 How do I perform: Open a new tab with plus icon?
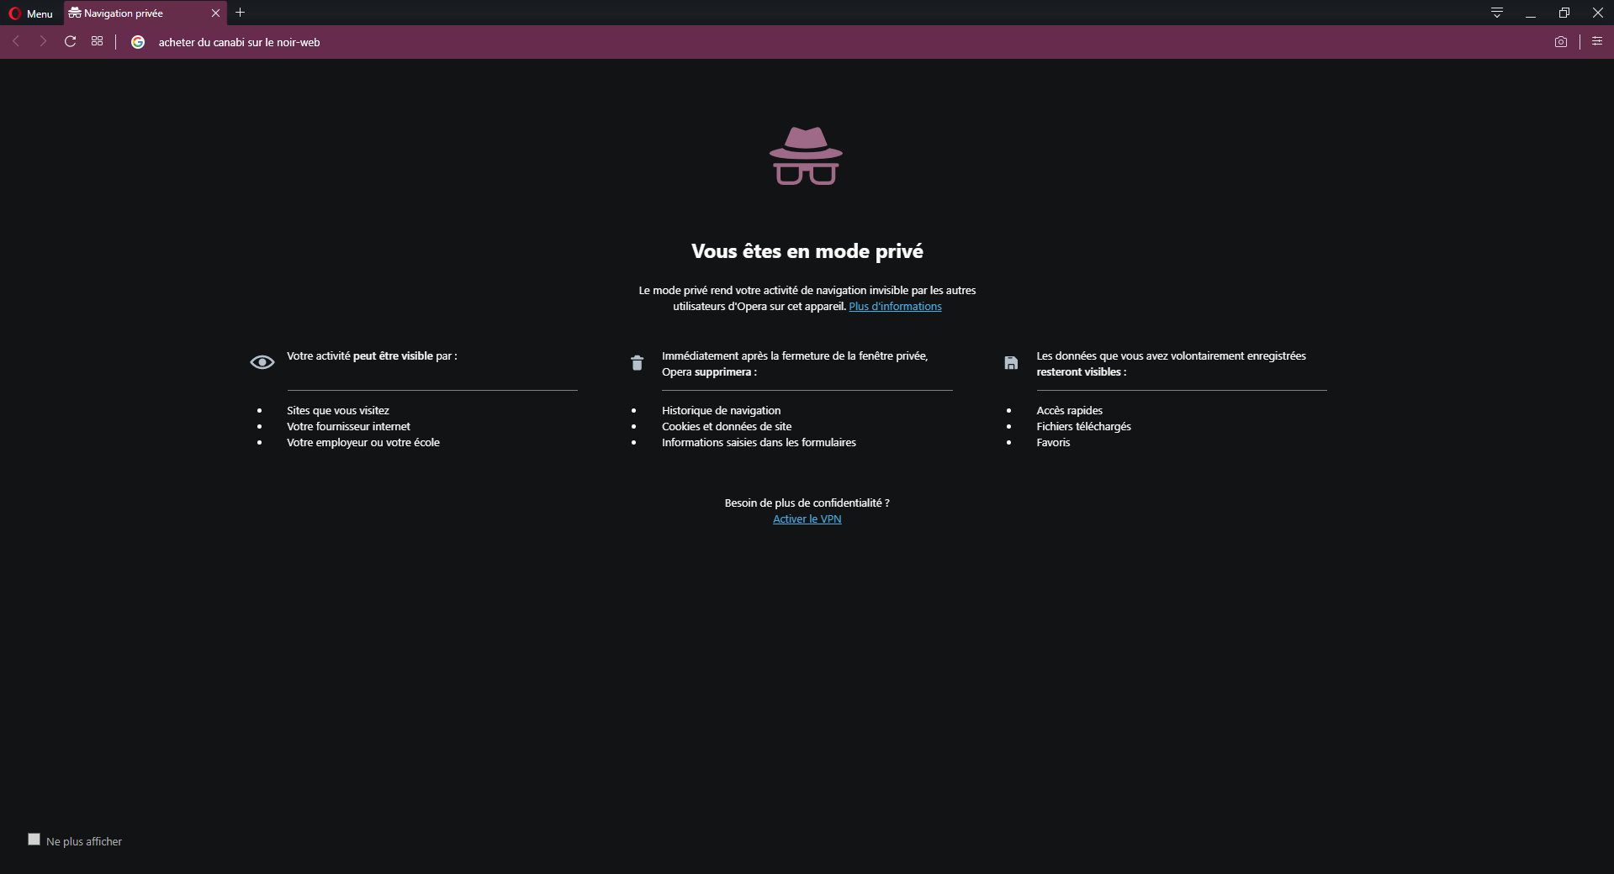tap(241, 13)
